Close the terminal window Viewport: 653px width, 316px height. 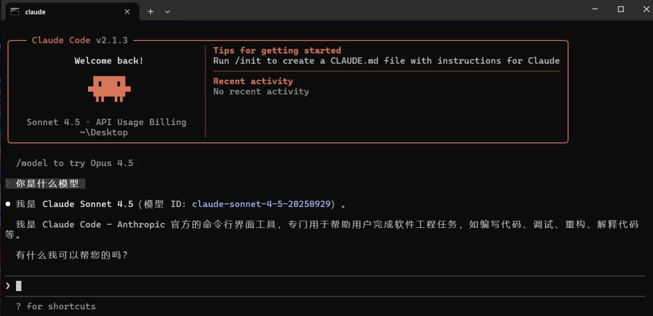click(643, 10)
